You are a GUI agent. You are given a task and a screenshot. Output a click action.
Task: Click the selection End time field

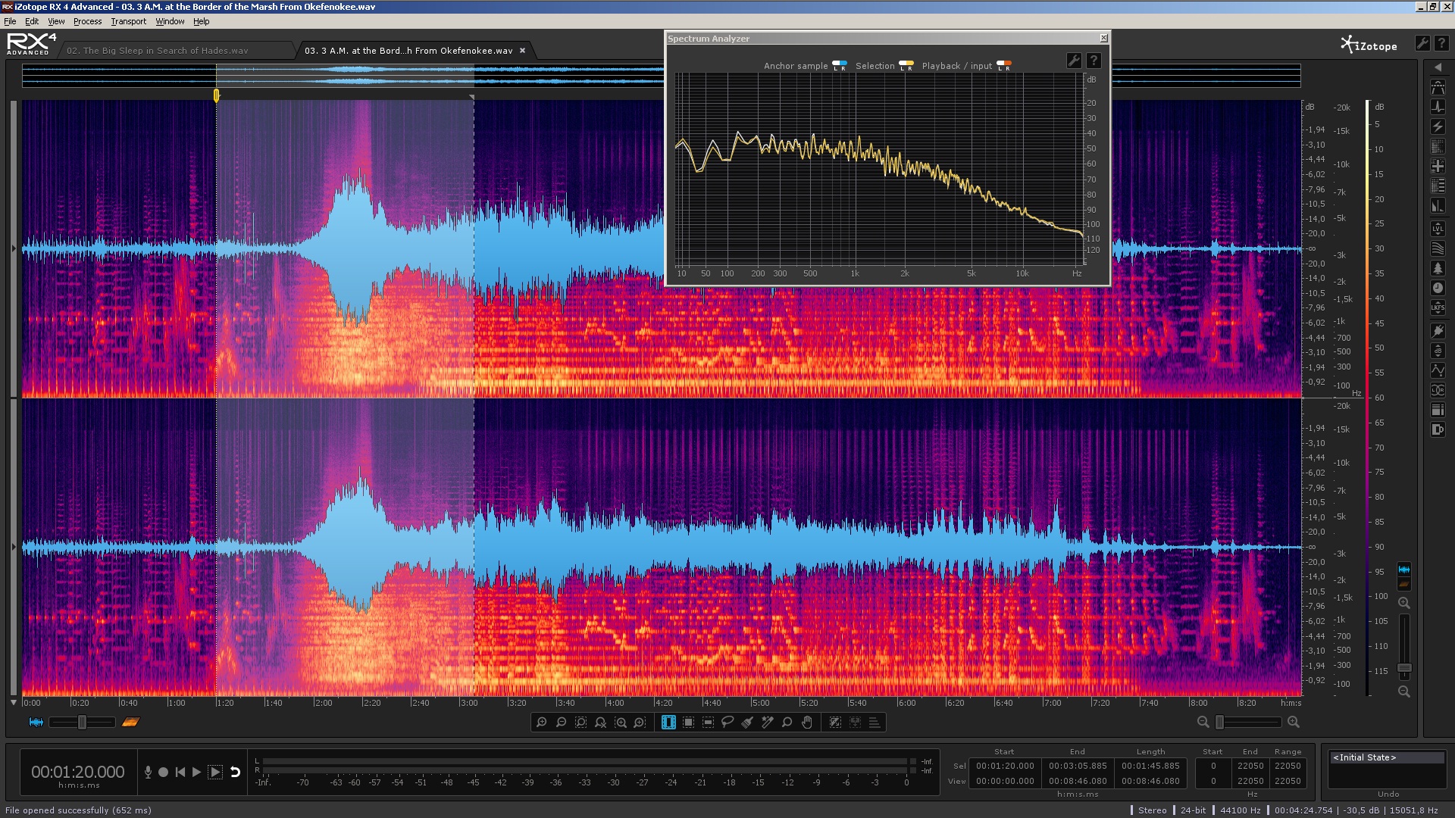click(x=1077, y=766)
